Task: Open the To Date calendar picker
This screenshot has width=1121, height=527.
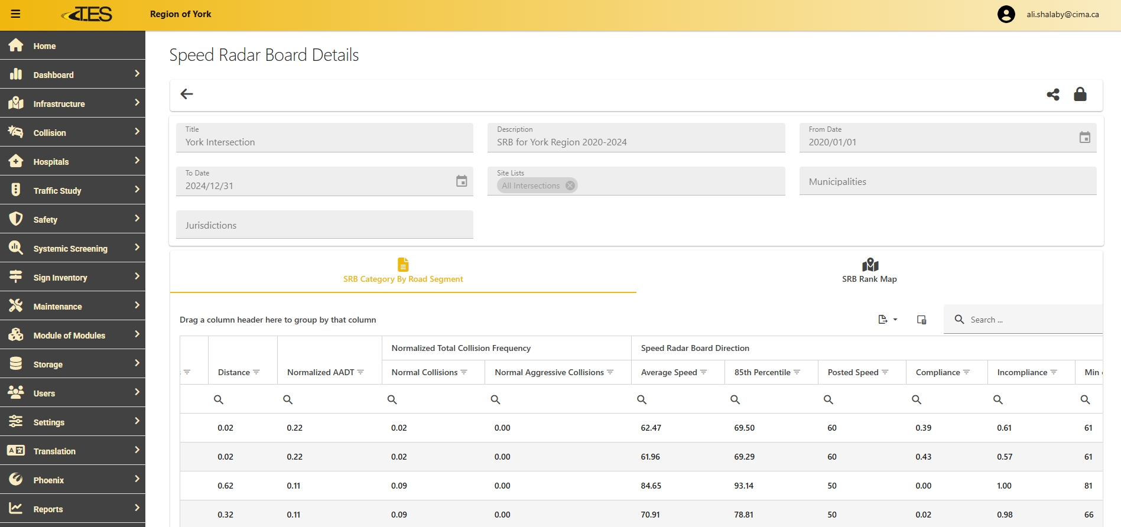Action: click(462, 181)
